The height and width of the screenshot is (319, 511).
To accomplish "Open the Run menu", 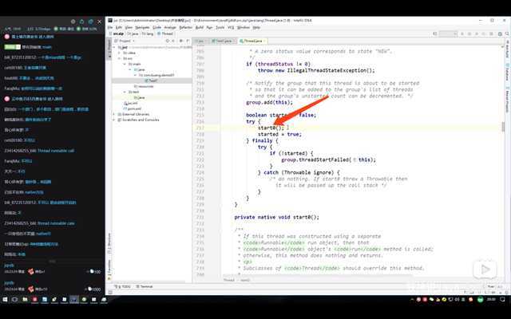I will (209, 28).
